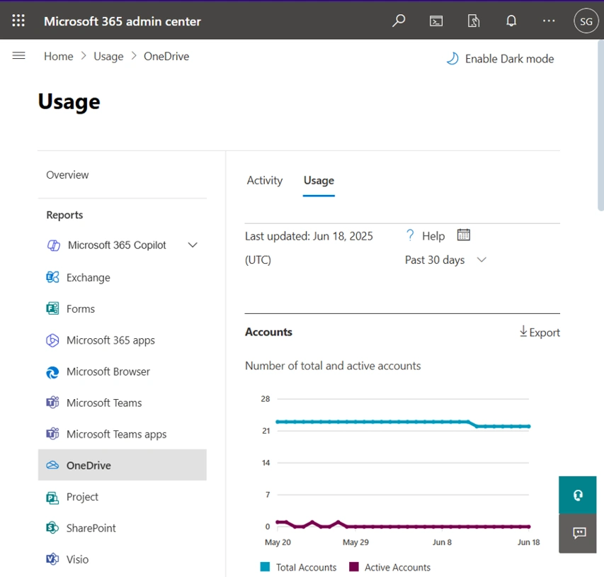Viewport: 604px width, 577px height.
Task: Click 'Last updated: Jun 18, 2025' text
Action: point(309,236)
